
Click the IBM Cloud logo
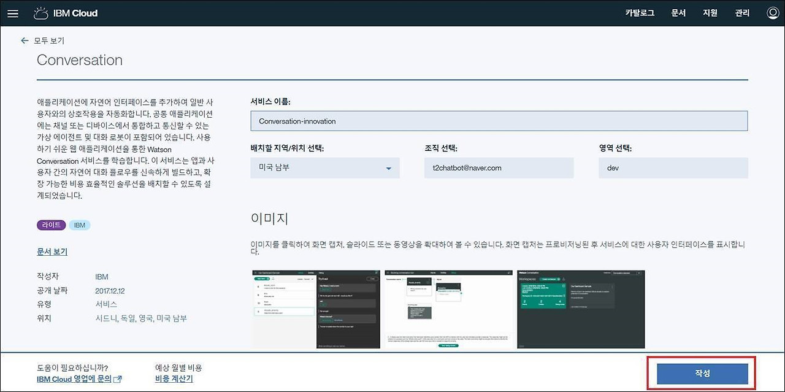tap(66, 13)
